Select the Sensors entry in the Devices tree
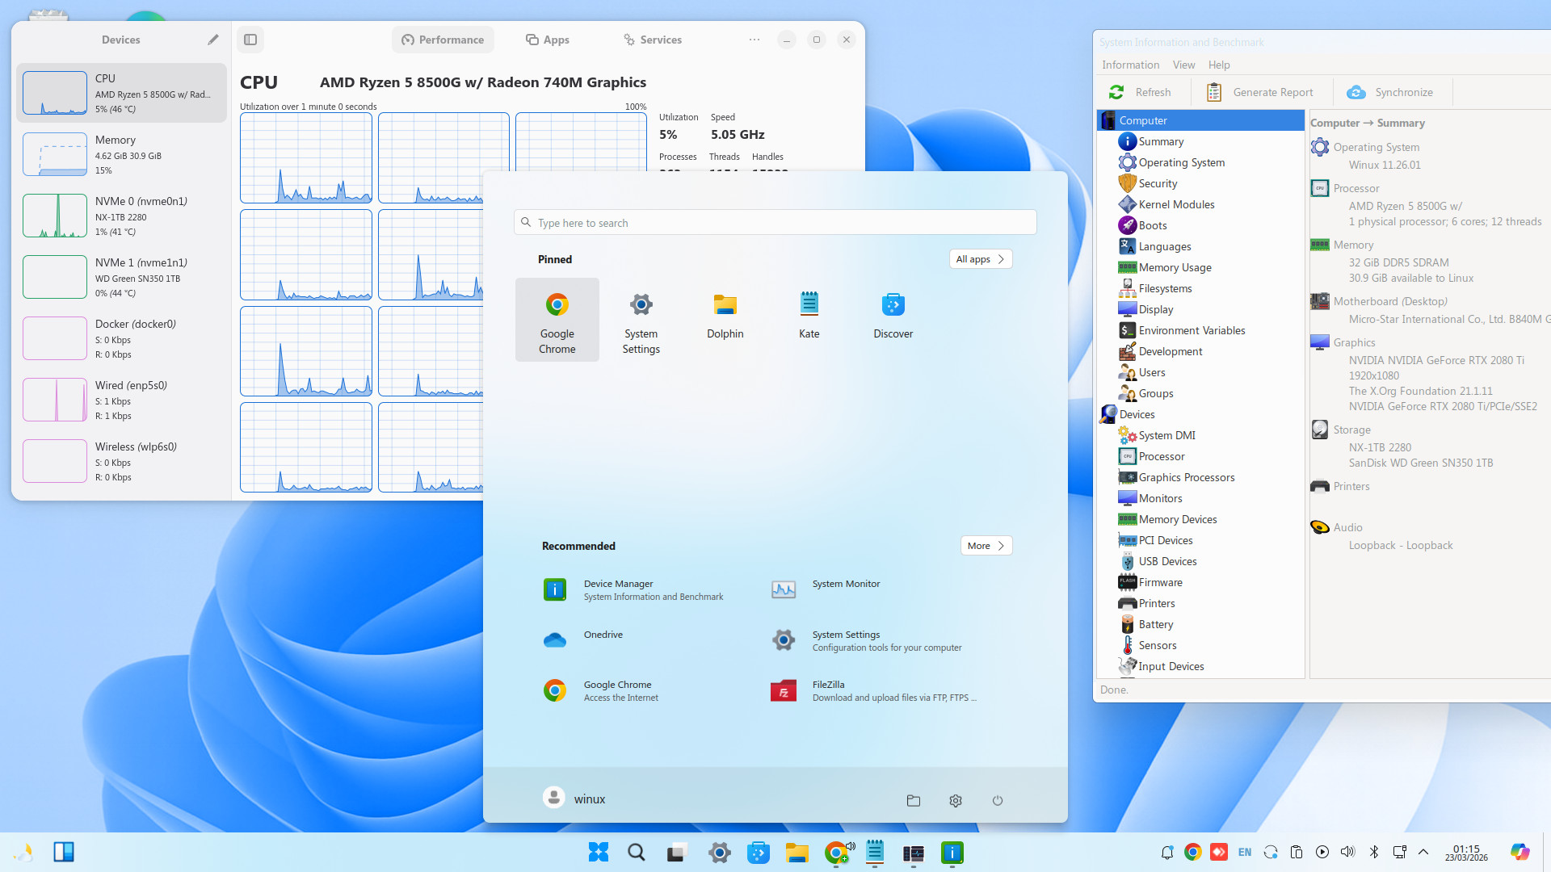 [1158, 645]
